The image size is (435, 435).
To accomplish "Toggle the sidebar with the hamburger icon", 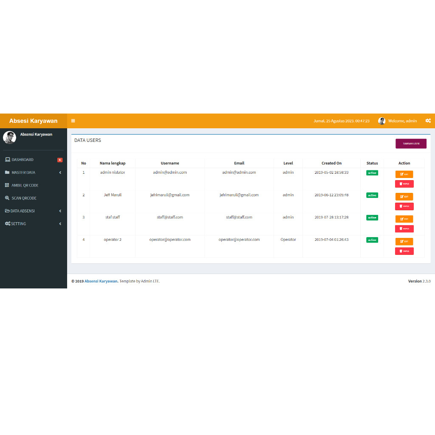I will [73, 121].
